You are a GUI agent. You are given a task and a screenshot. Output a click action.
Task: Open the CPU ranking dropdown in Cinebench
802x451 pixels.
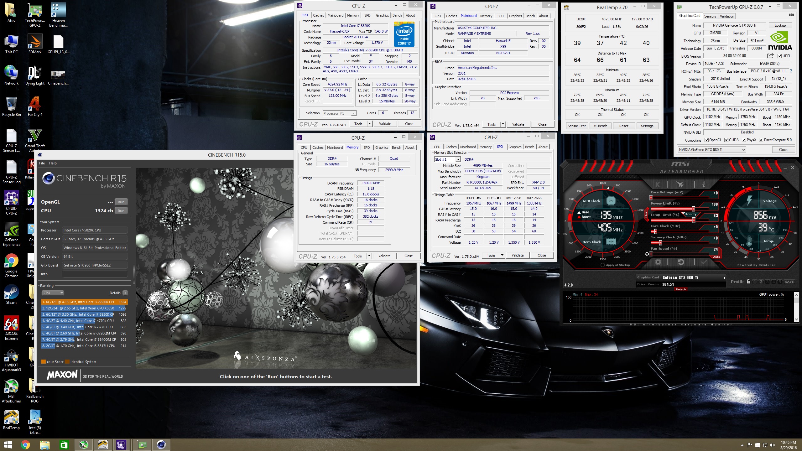tap(53, 293)
